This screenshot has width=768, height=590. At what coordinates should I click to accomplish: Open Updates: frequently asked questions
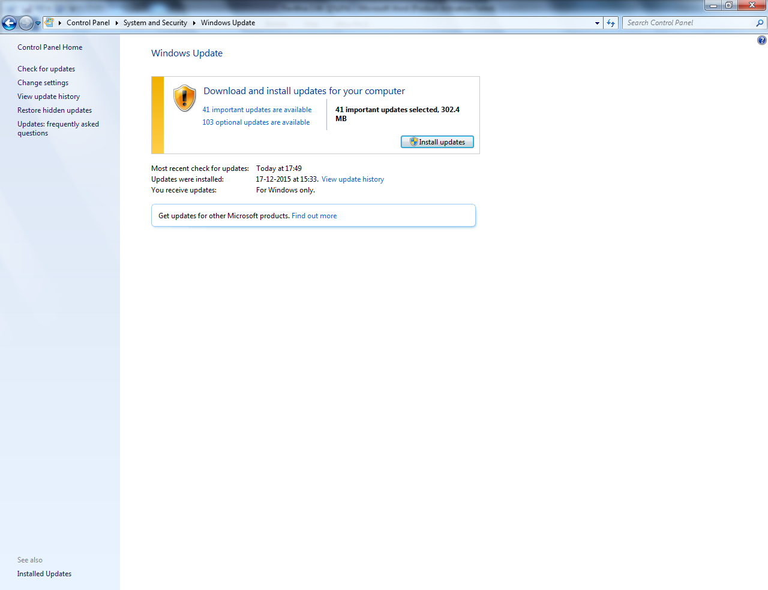coord(58,128)
